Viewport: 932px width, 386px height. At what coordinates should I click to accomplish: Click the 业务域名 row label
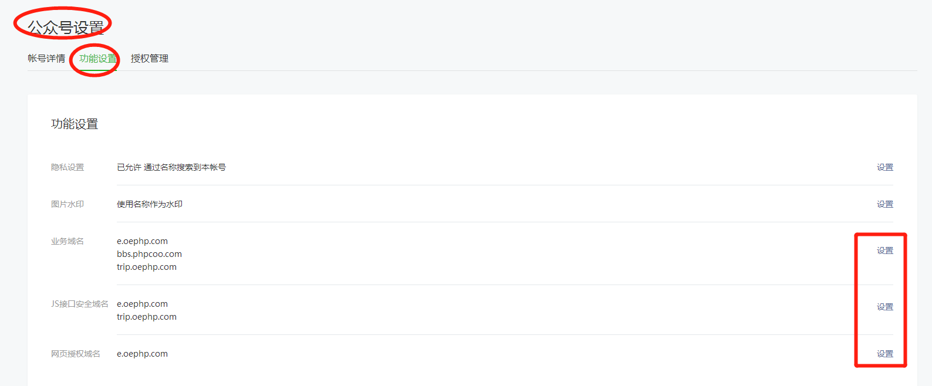click(x=67, y=241)
